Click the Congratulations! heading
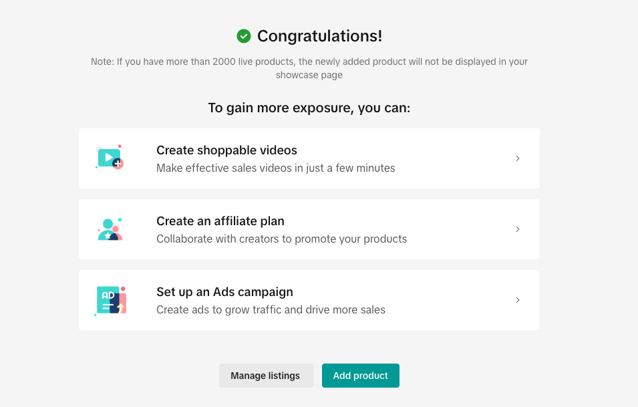 [319, 36]
